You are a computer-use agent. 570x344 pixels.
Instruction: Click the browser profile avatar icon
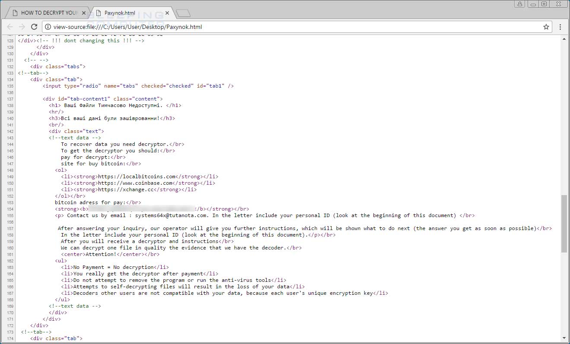519,3
